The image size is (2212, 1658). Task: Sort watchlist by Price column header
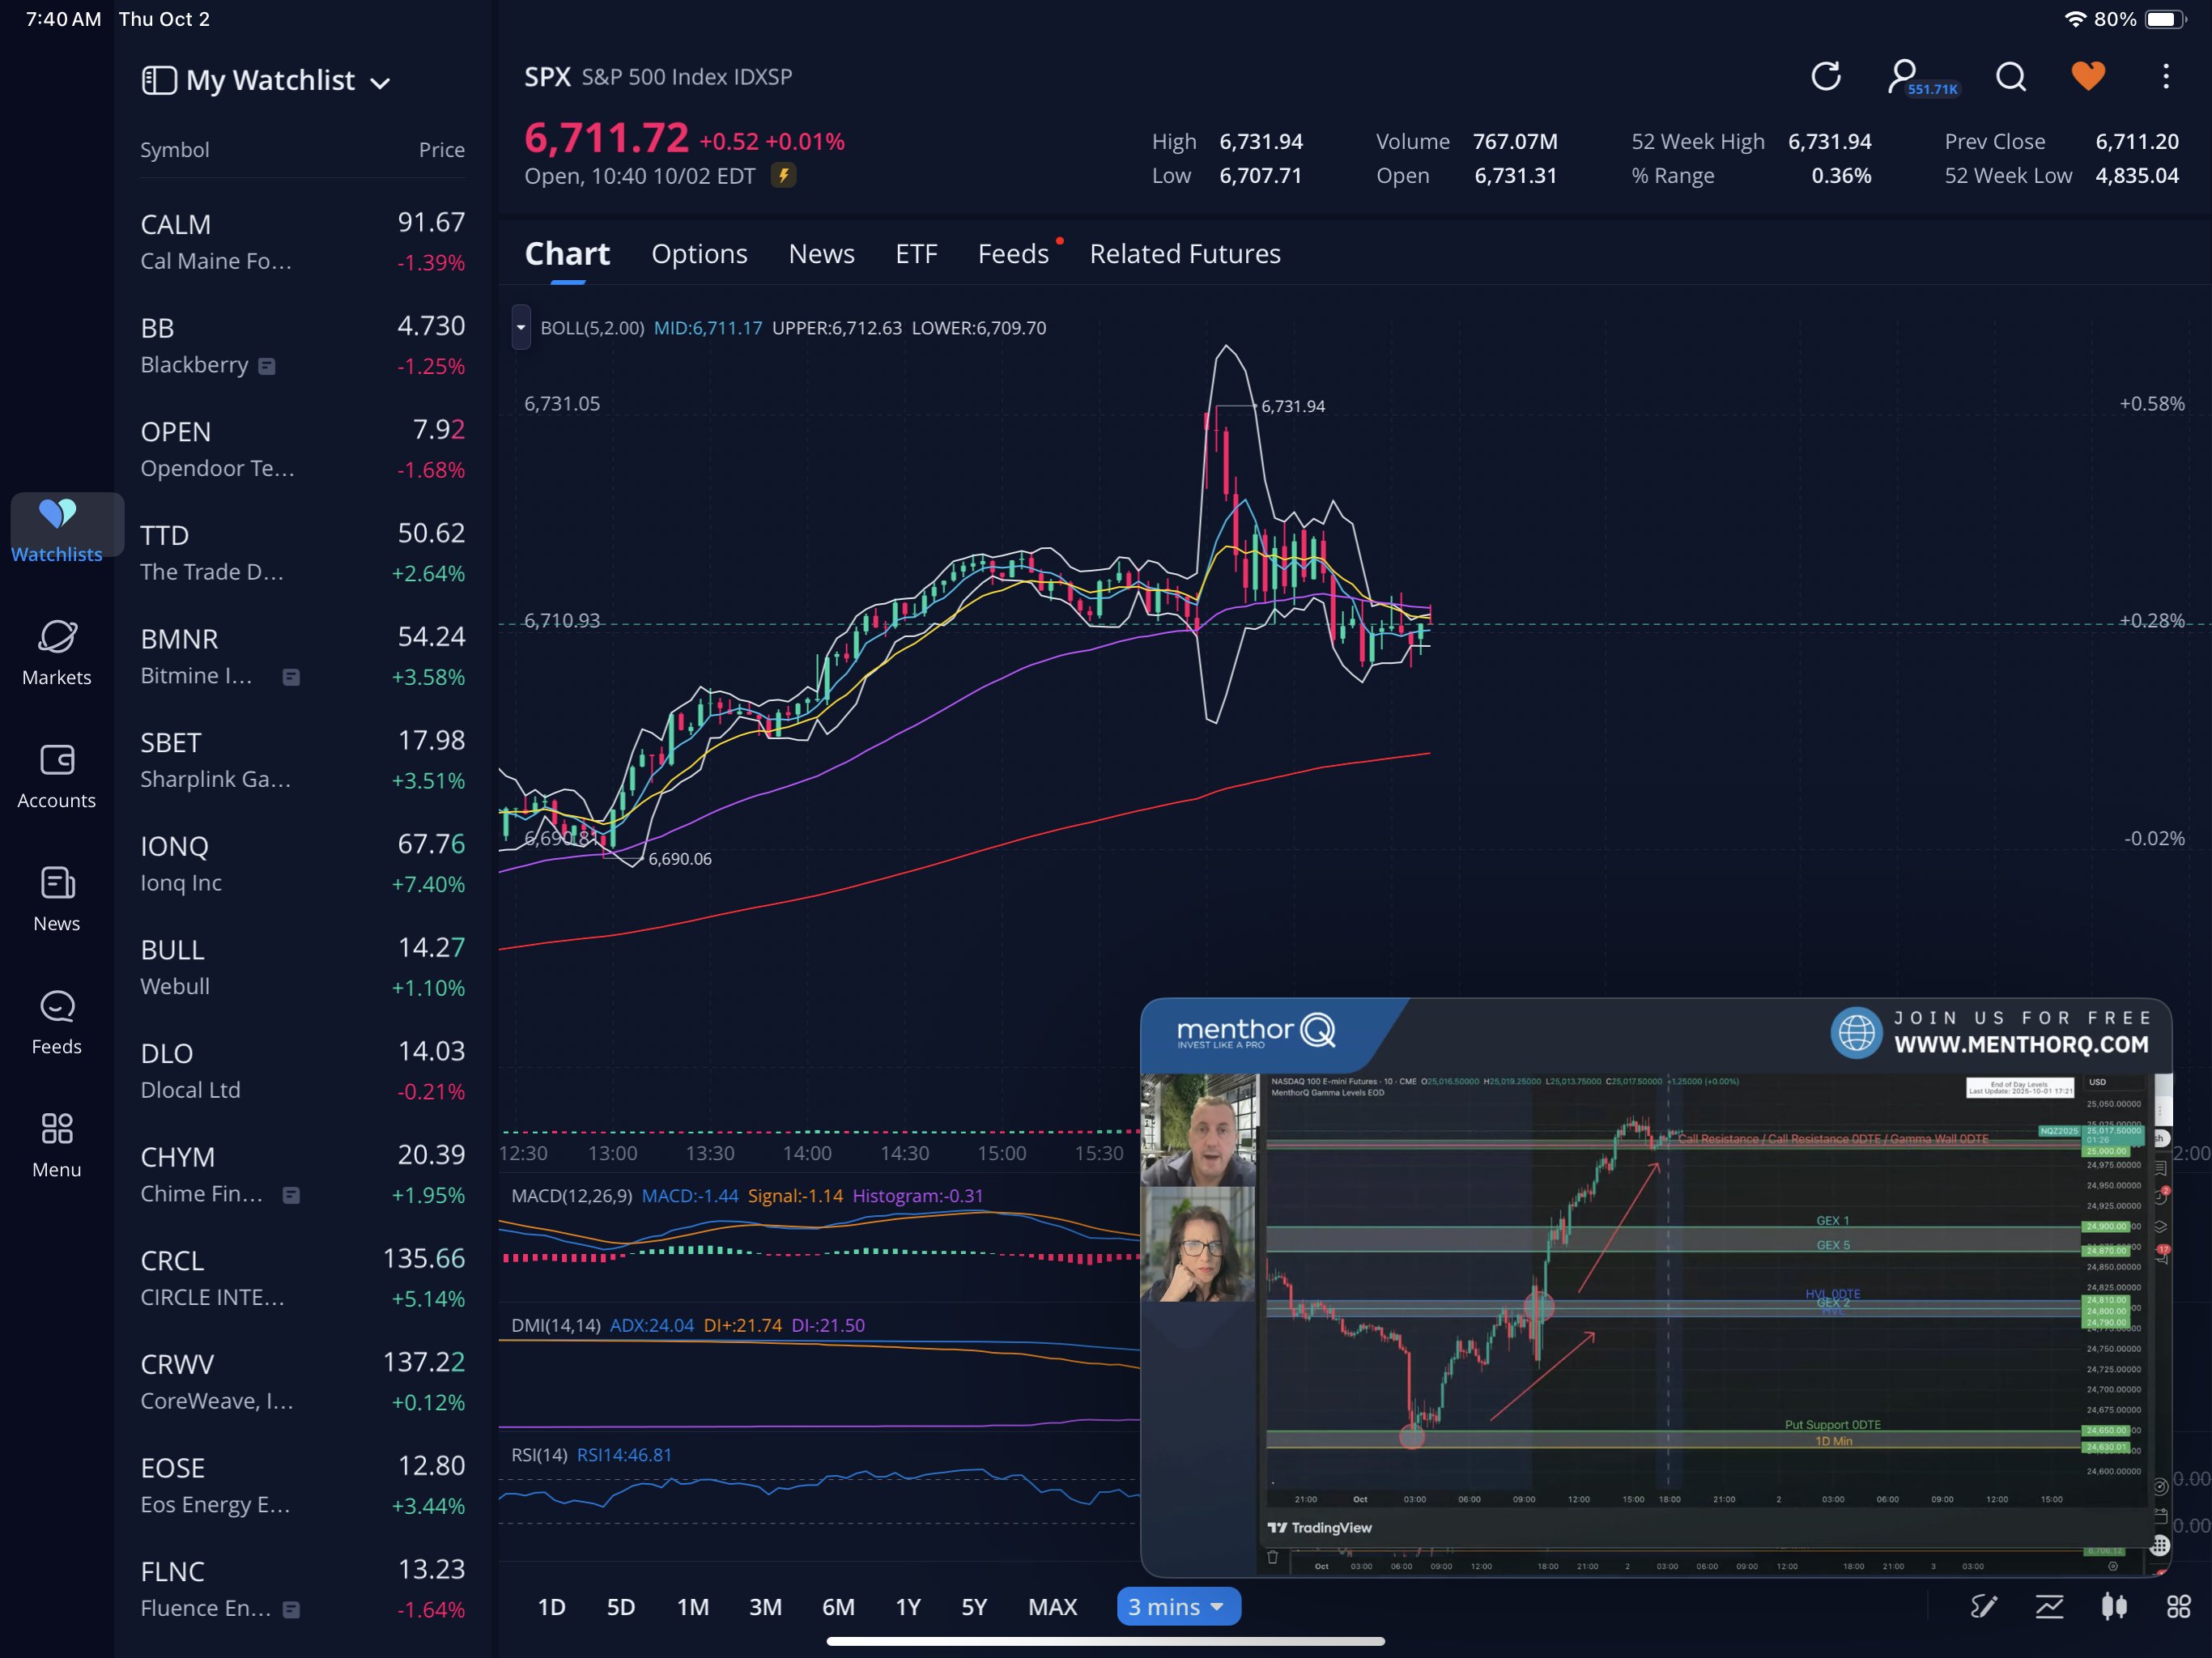click(x=441, y=150)
